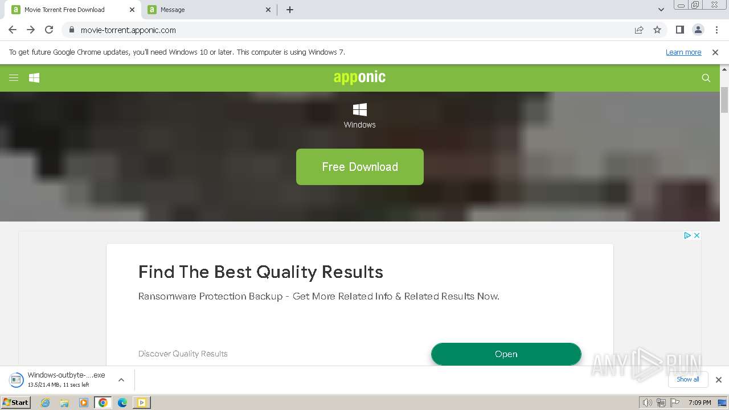Click the AdChoices icon on the ad
729x410 pixels.
[x=687, y=235]
